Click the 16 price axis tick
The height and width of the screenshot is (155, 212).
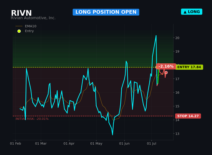coord(177,93)
